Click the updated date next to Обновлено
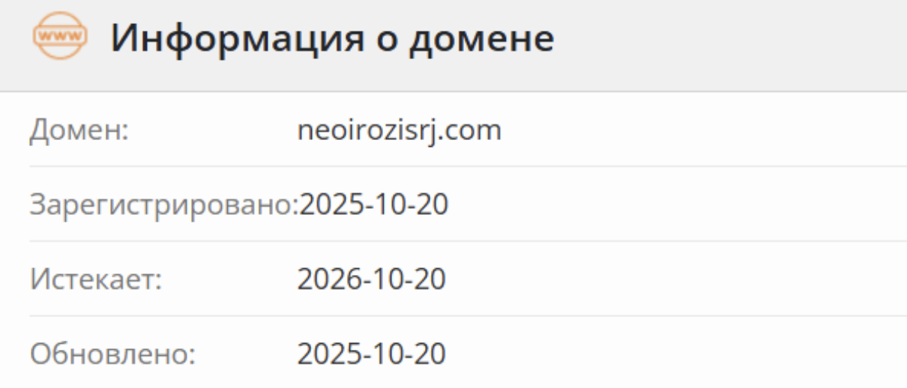The height and width of the screenshot is (388, 907). (372, 354)
